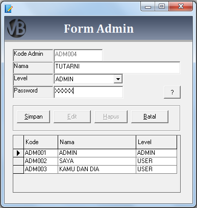Close the Form Admin window
The height and width of the screenshot is (208, 197).
[181, 7]
